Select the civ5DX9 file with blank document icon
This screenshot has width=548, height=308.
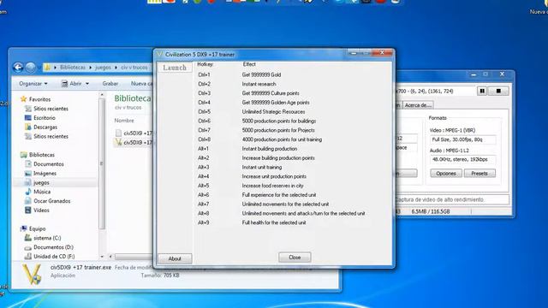point(134,133)
